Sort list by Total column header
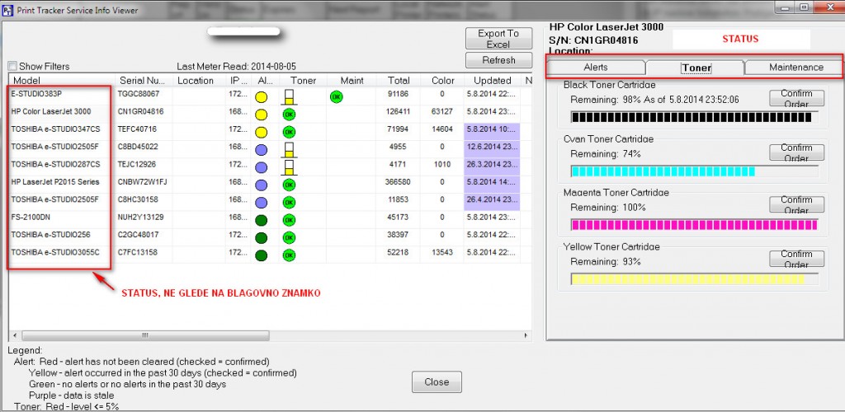This screenshot has height=412, width=845. 399,81
